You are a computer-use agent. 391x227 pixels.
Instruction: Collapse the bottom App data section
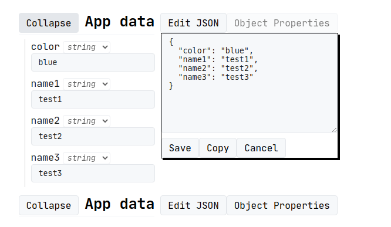49,205
